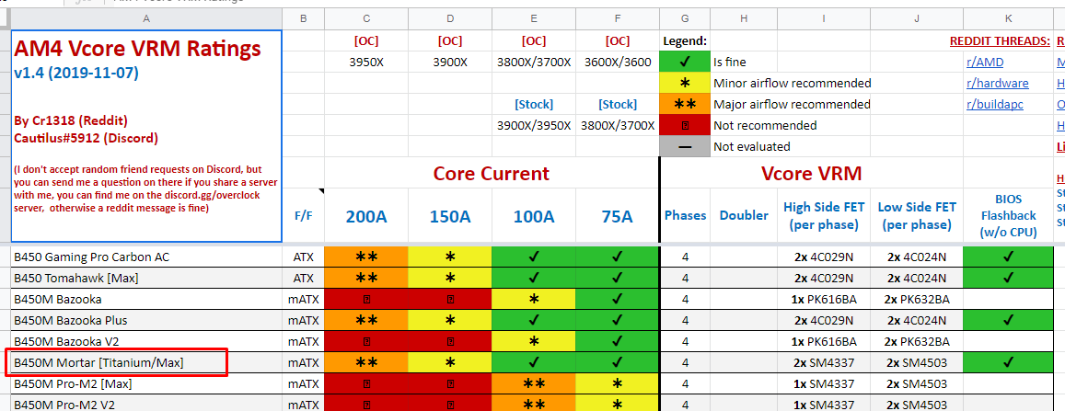
Task: Select the 3600X/3600 cell
Action: [617, 63]
